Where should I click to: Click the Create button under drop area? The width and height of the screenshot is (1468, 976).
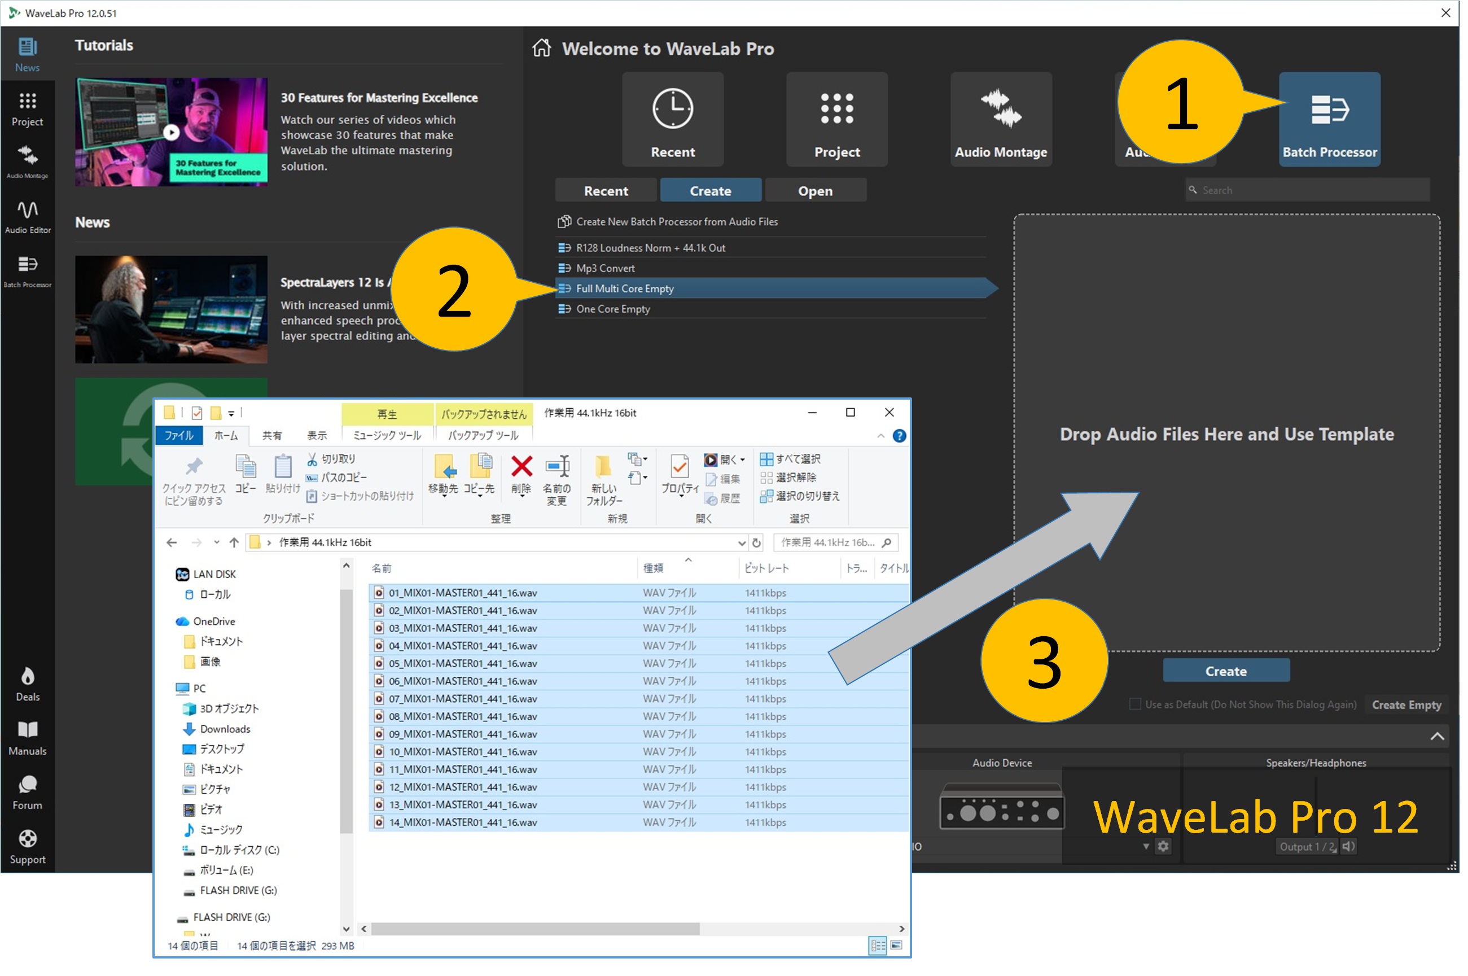1225,671
